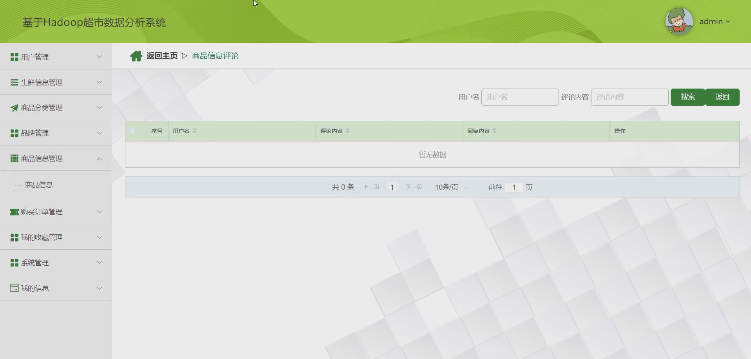Click the grid icon beside 用户管理
Viewport: 751px width, 359px height.
[x=14, y=57]
